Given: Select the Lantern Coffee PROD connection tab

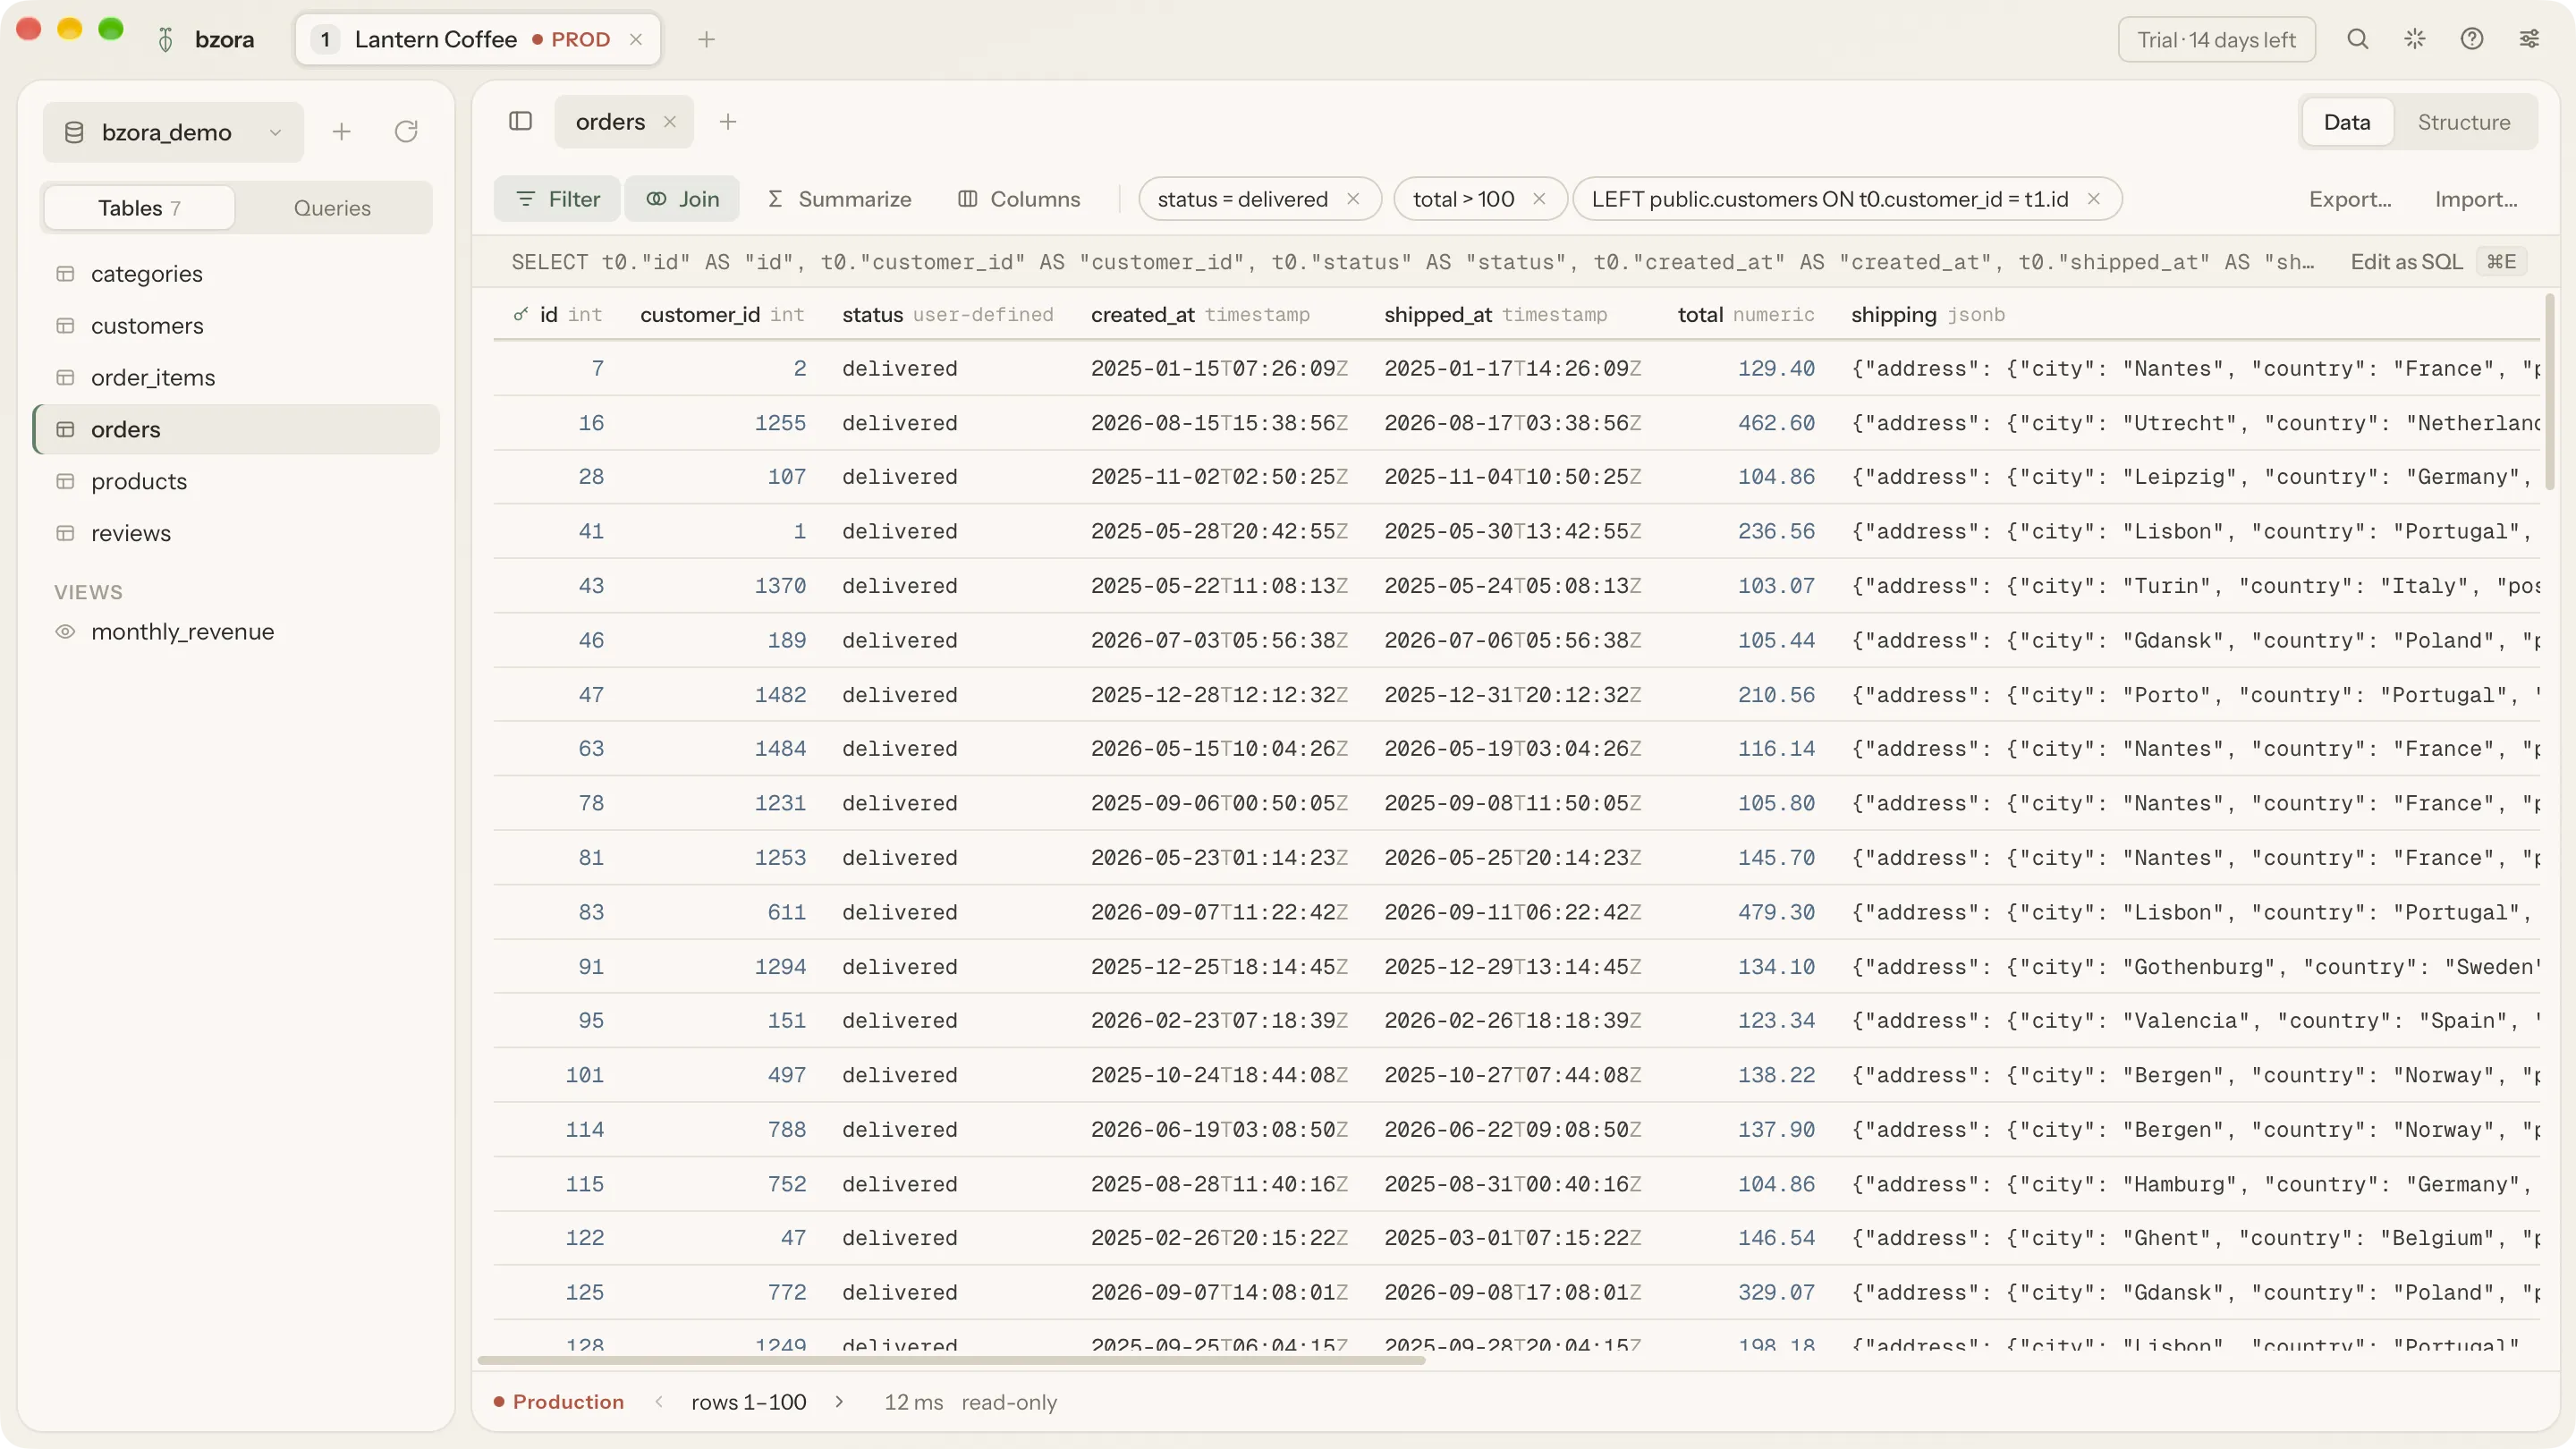Looking at the screenshot, I should click(x=478, y=39).
